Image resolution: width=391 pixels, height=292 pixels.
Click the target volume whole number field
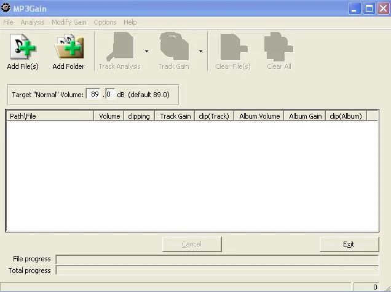click(94, 95)
